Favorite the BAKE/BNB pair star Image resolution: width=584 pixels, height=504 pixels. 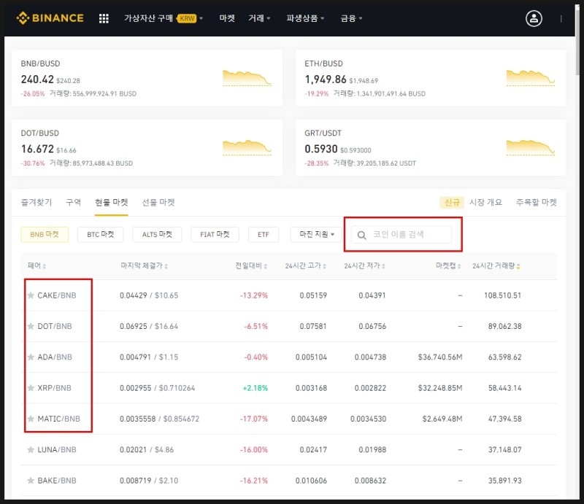click(31, 481)
